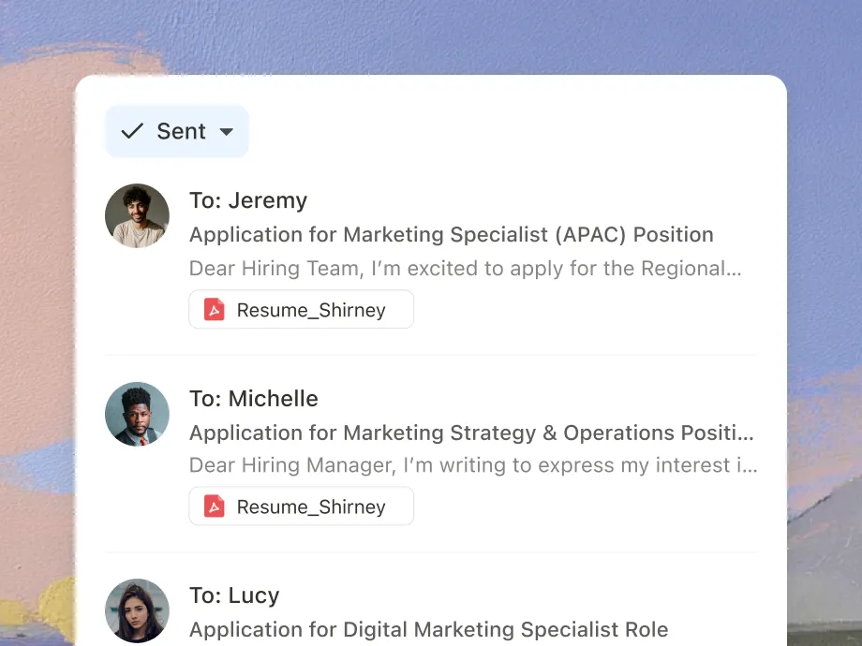Viewport: 862px width, 646px height.
Task: Click Lucy's profile avatar
Action: (x=137, y=610)
